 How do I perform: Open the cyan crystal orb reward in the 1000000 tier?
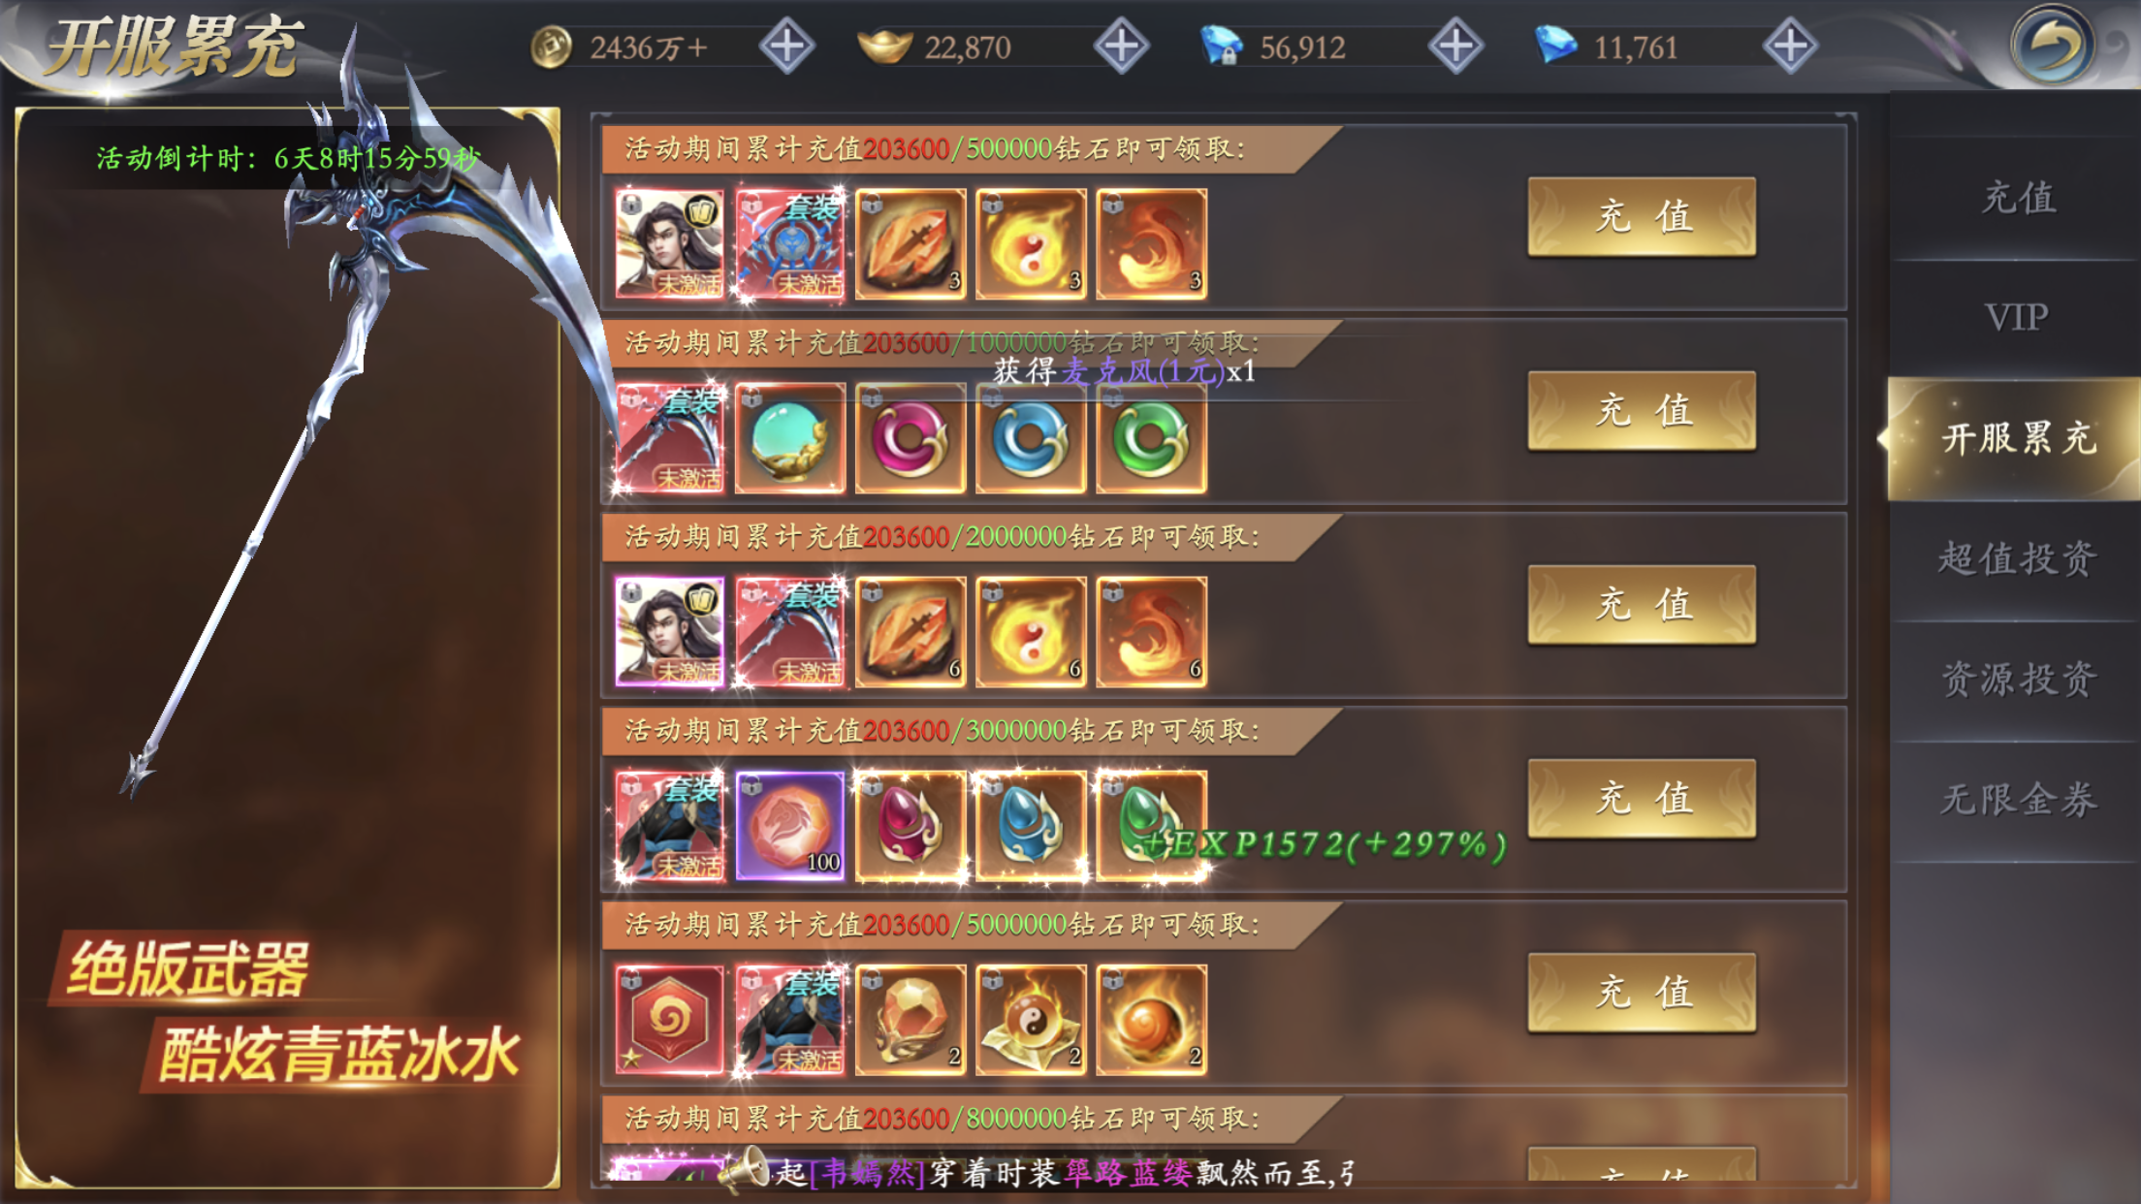[x=790, y=438]
